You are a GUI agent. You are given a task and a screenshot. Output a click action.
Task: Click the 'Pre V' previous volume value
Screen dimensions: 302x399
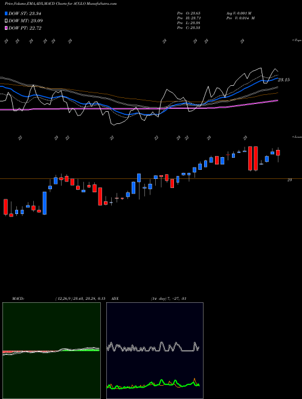(x=240, y=18)
